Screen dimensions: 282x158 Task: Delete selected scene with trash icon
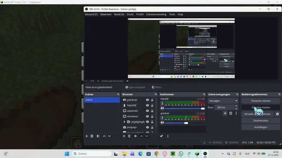pos(92,136)
